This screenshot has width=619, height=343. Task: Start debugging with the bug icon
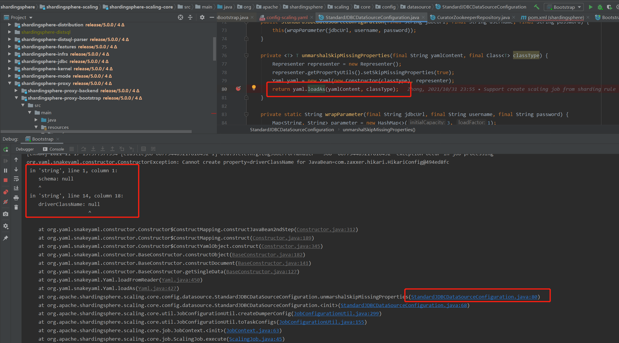[x=600, y=7]
